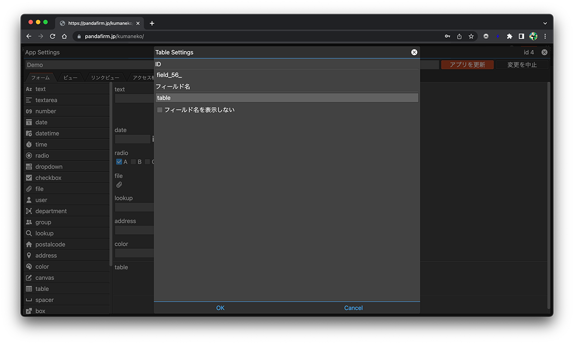
Task: Select the table grid icon
Action: point(29,289)
